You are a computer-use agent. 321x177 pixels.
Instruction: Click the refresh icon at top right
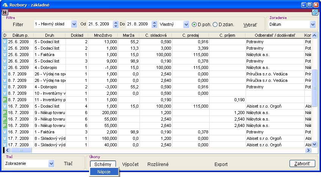(x=315, y=12)
